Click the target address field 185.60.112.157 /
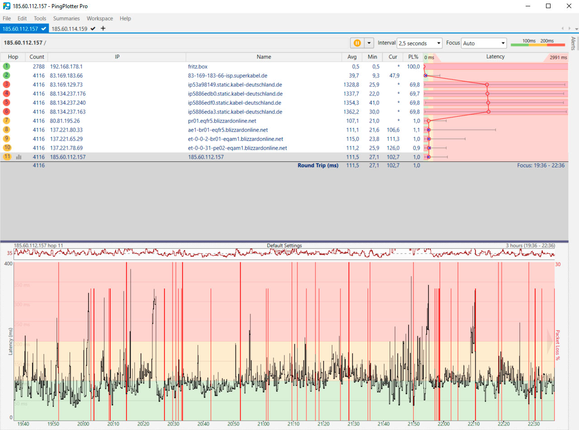The height and width of the screenshot is (430, 579). point(174,43)
